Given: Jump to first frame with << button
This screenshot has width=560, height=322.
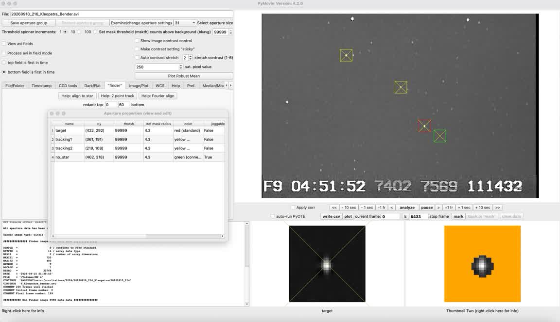Looking at the screenshot, I should click(334, 208).
